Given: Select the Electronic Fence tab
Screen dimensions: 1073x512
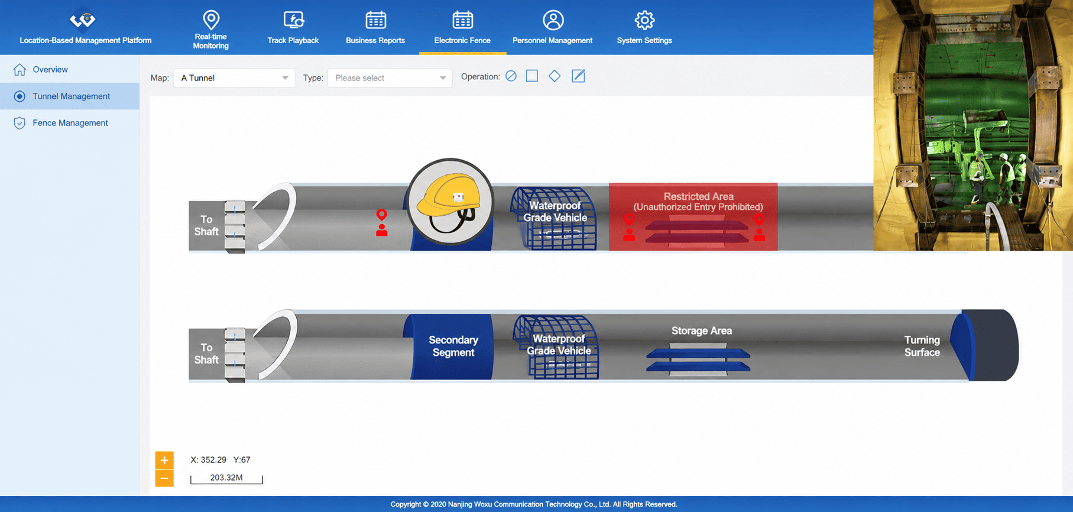Looking at the screenshot, I should coord(462,28).
